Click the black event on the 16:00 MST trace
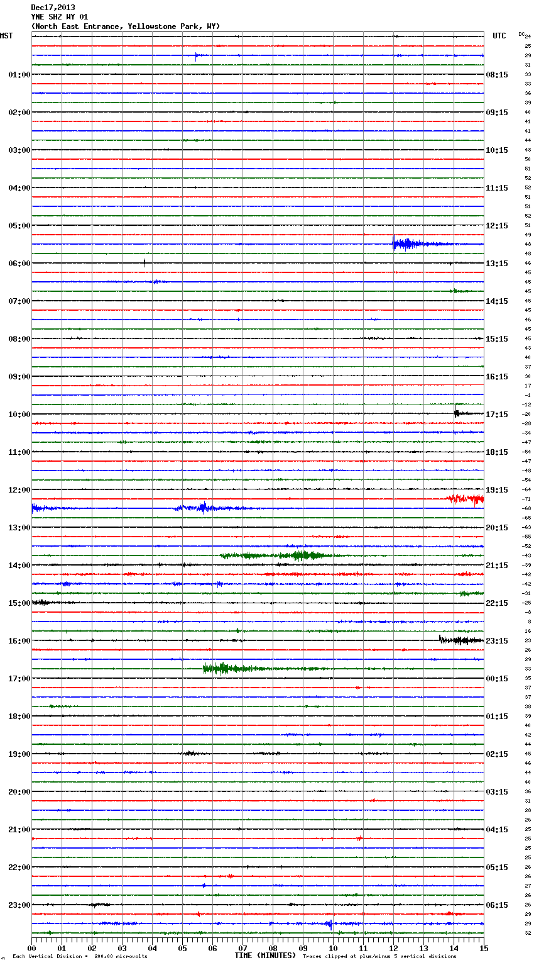The height and width of the screenshot is (965, 534). point(461,640)
